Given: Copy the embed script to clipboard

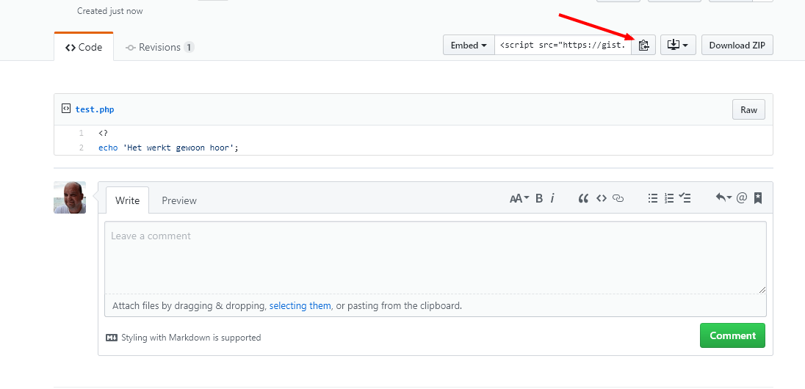Looking at the screenshot, I should 643,46.
